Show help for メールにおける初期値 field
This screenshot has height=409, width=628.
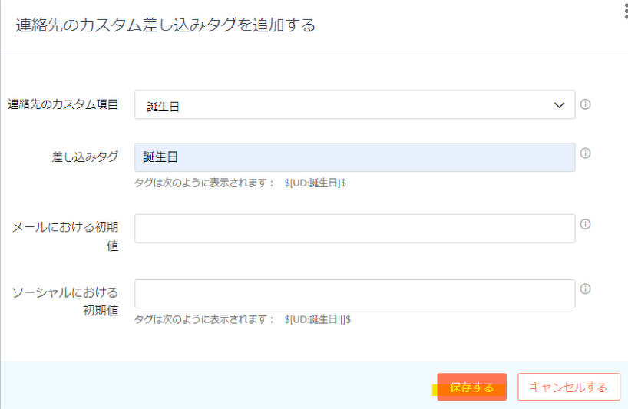click(585, 225)
